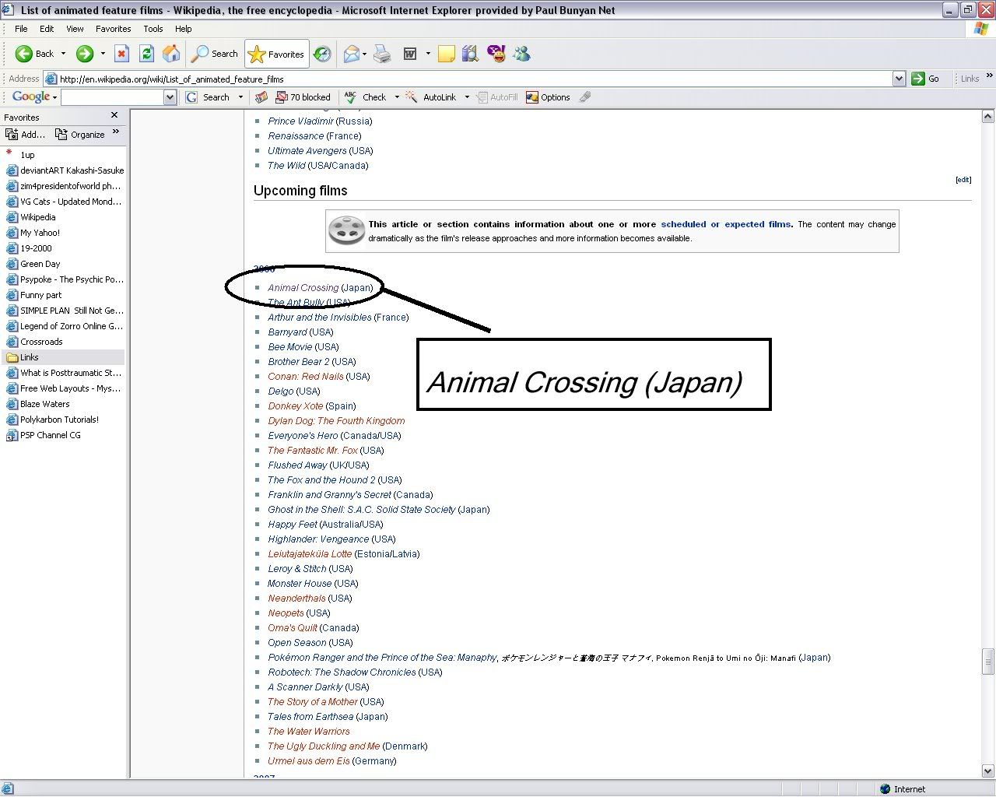Screen dimensions: 996x797
Task: Open the Happy Feet link
Action: 293,525
